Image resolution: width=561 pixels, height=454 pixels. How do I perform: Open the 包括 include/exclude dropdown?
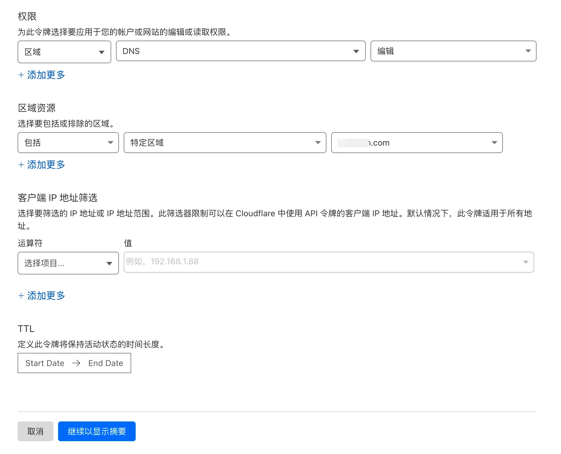tap(68, 143)
